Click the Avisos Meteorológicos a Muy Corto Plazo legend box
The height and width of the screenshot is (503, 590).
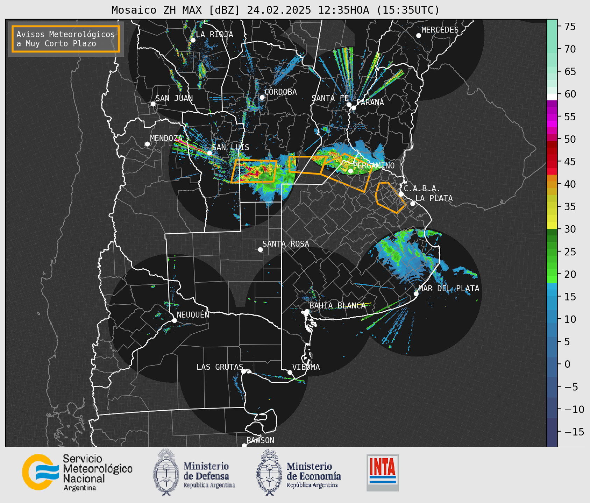(x=66, y=39)
